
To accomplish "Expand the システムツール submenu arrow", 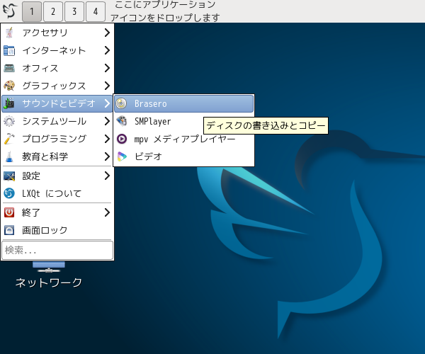I will point(107,121).
